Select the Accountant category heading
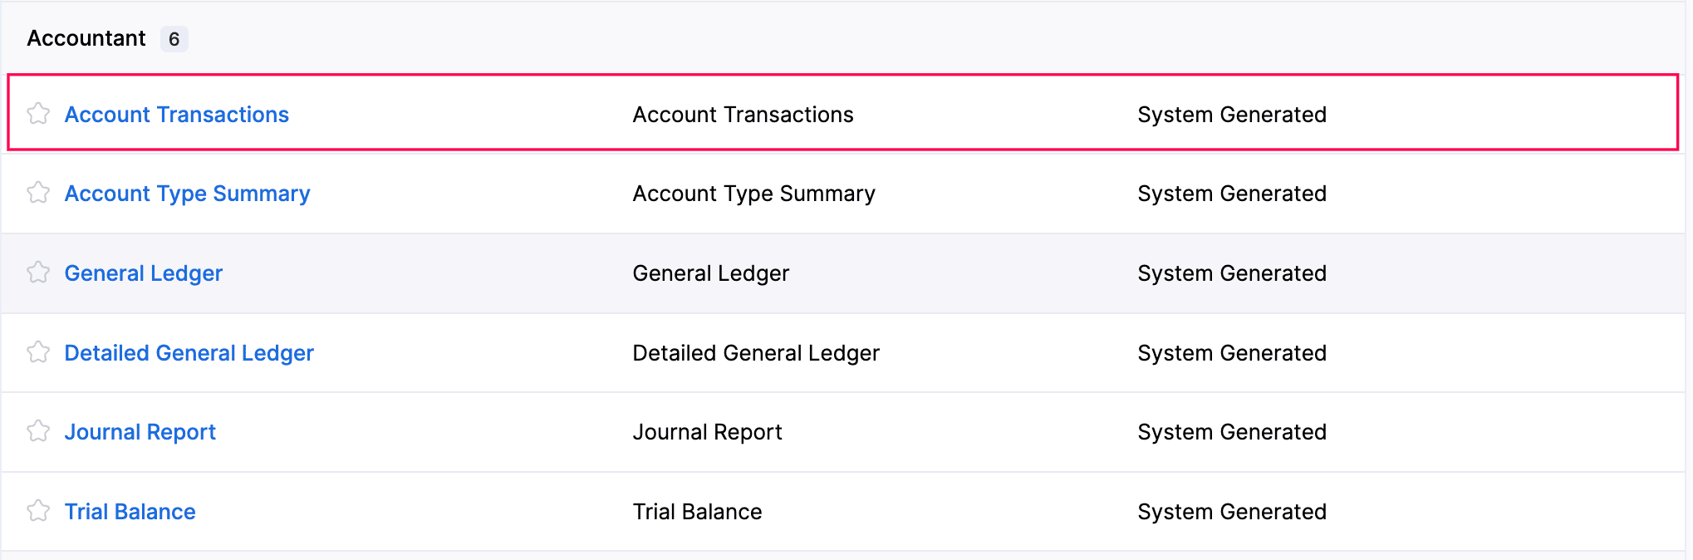 [x=86, y=38]
